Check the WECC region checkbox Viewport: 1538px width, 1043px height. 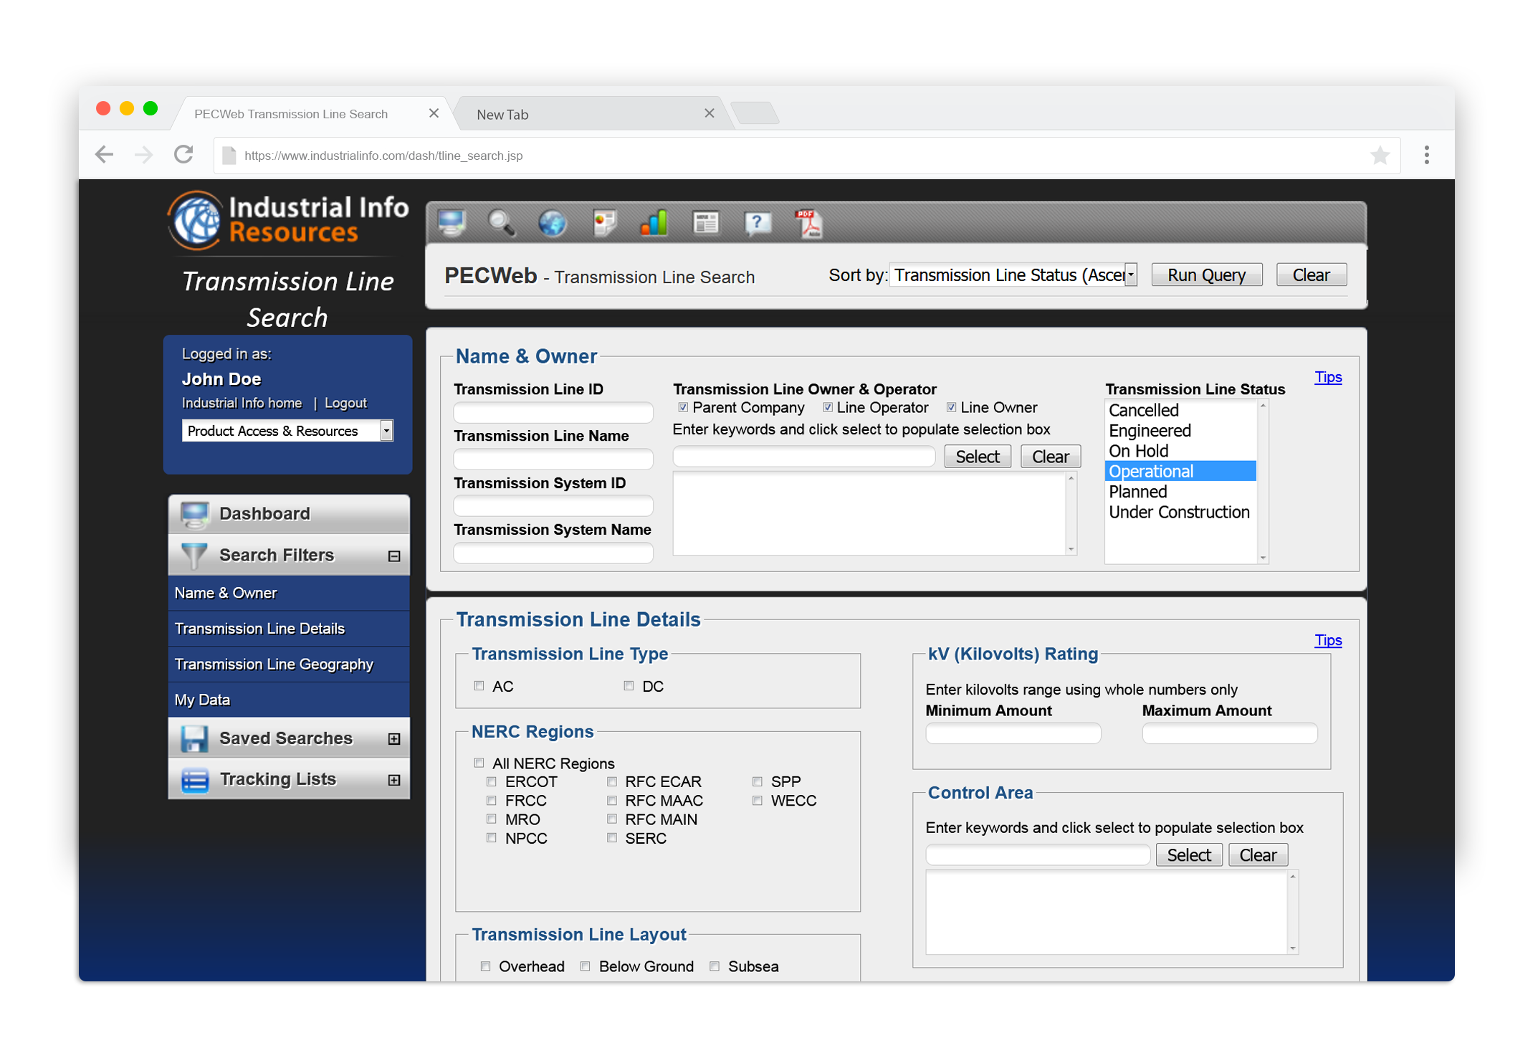pyautogui.click(x=758, y=801)
